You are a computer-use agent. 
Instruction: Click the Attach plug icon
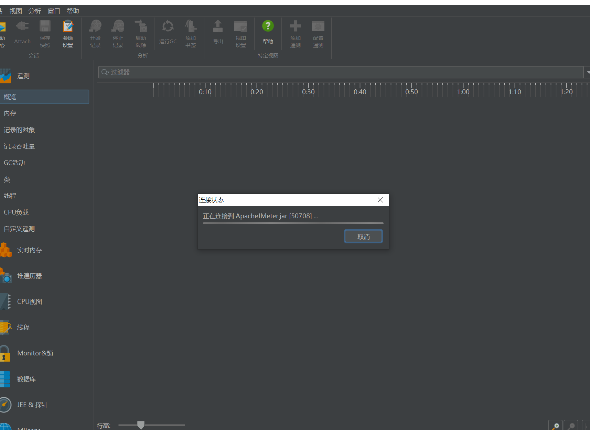(22, 26)
